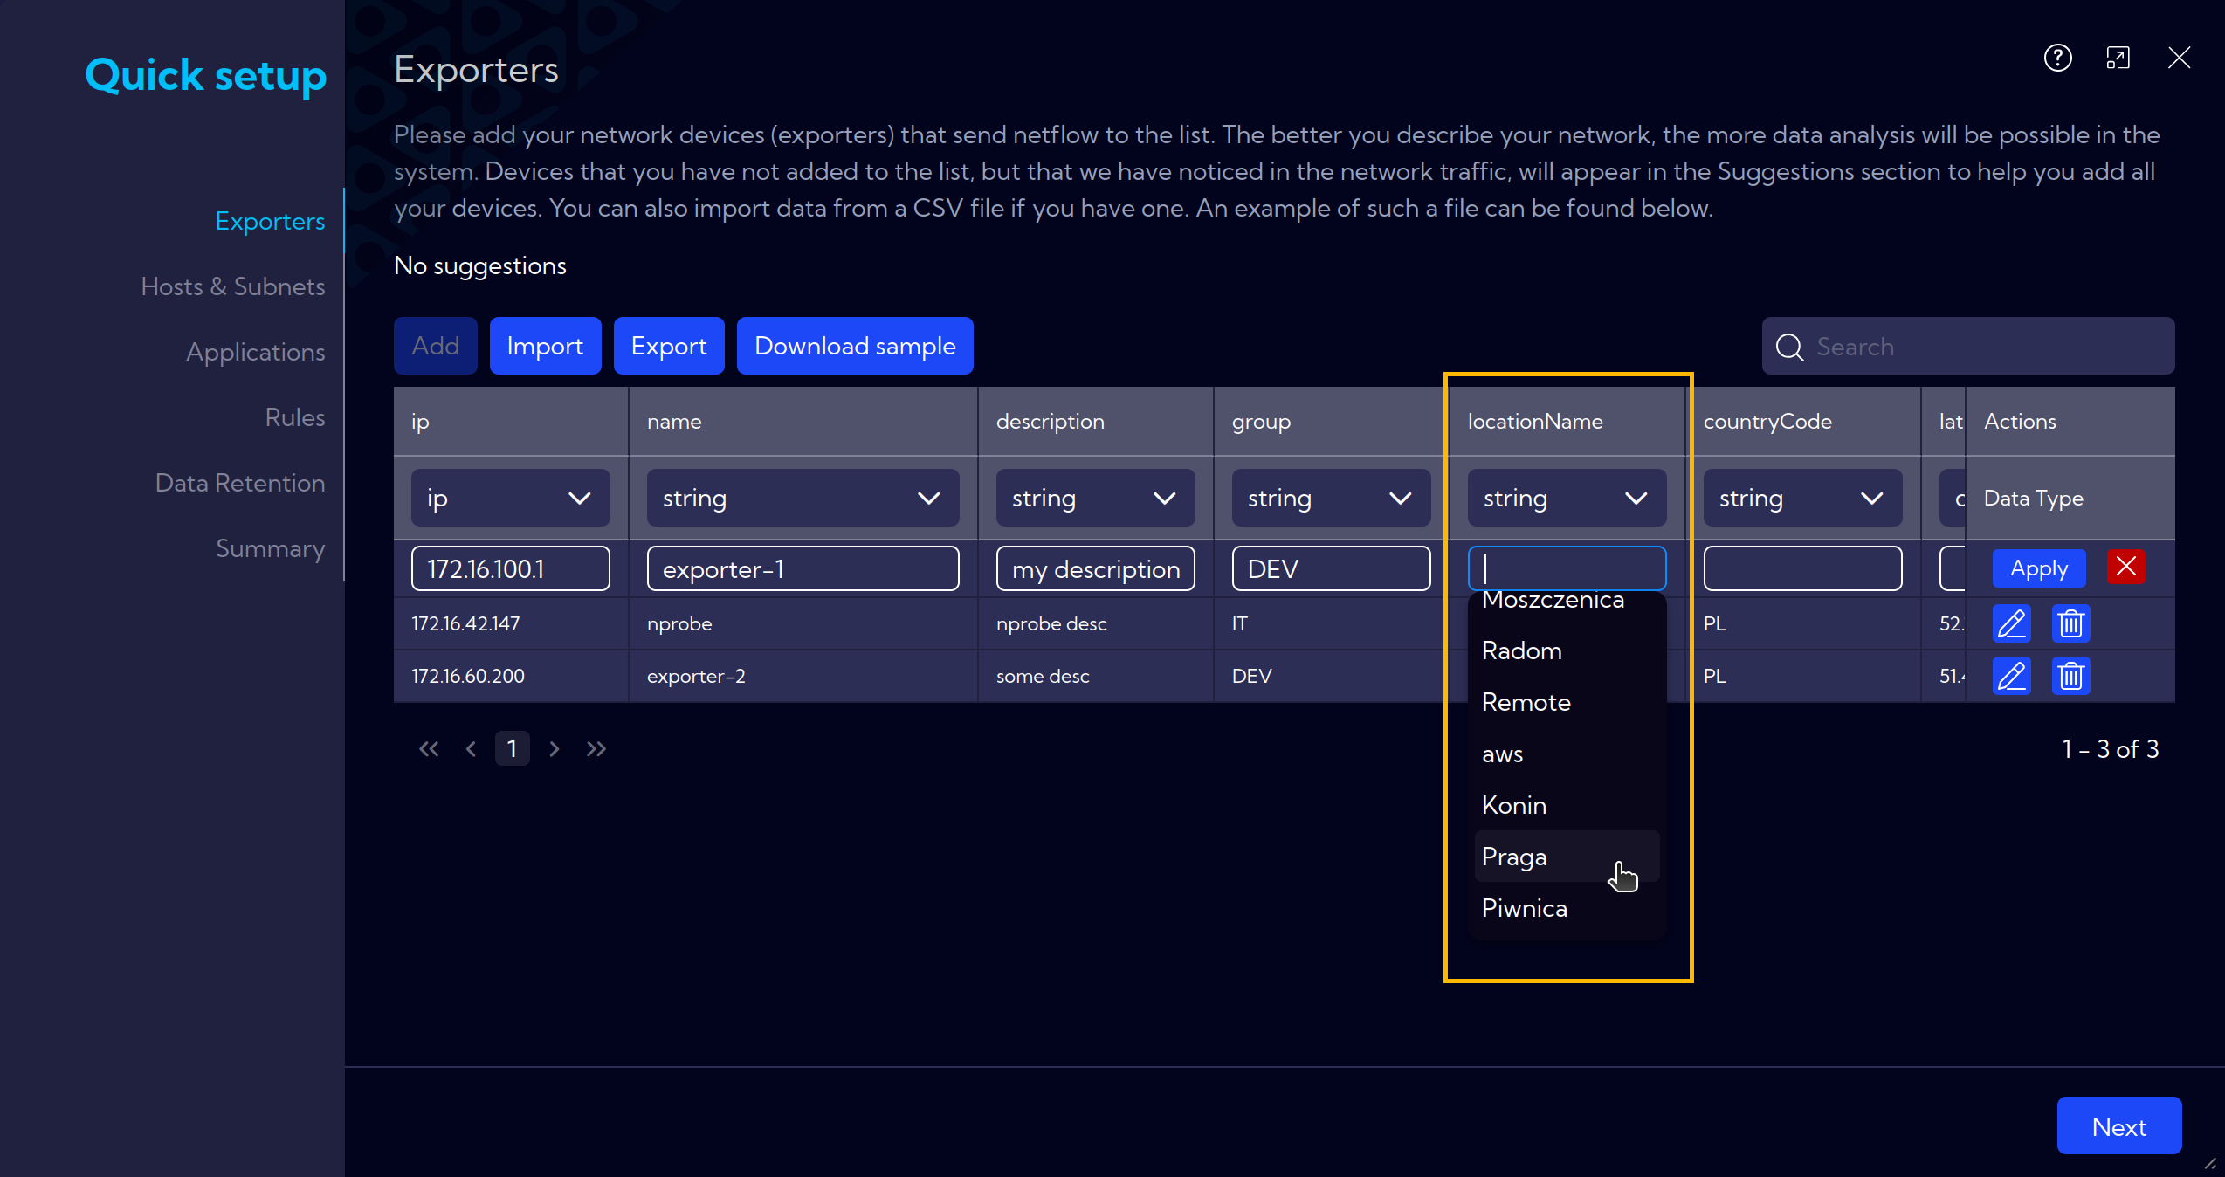Open the Rules step

click(294, 417)
